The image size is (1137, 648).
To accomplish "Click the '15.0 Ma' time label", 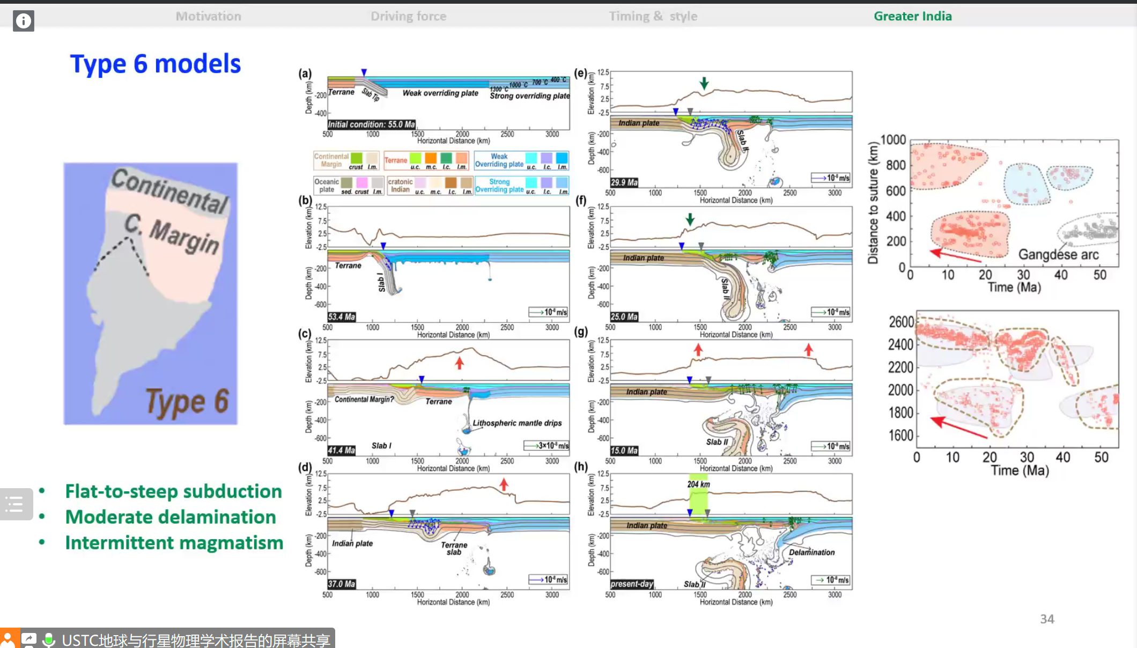I will click(624, 451).
